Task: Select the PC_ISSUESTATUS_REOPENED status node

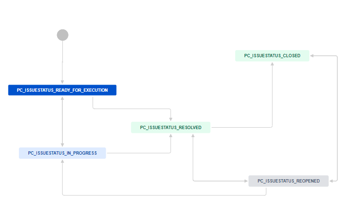Action: (x=288, y=181)
